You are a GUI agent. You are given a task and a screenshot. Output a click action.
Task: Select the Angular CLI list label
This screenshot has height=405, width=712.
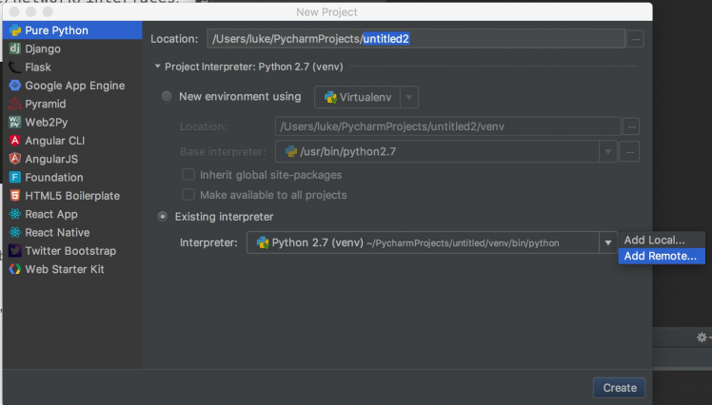click(55, 141)
